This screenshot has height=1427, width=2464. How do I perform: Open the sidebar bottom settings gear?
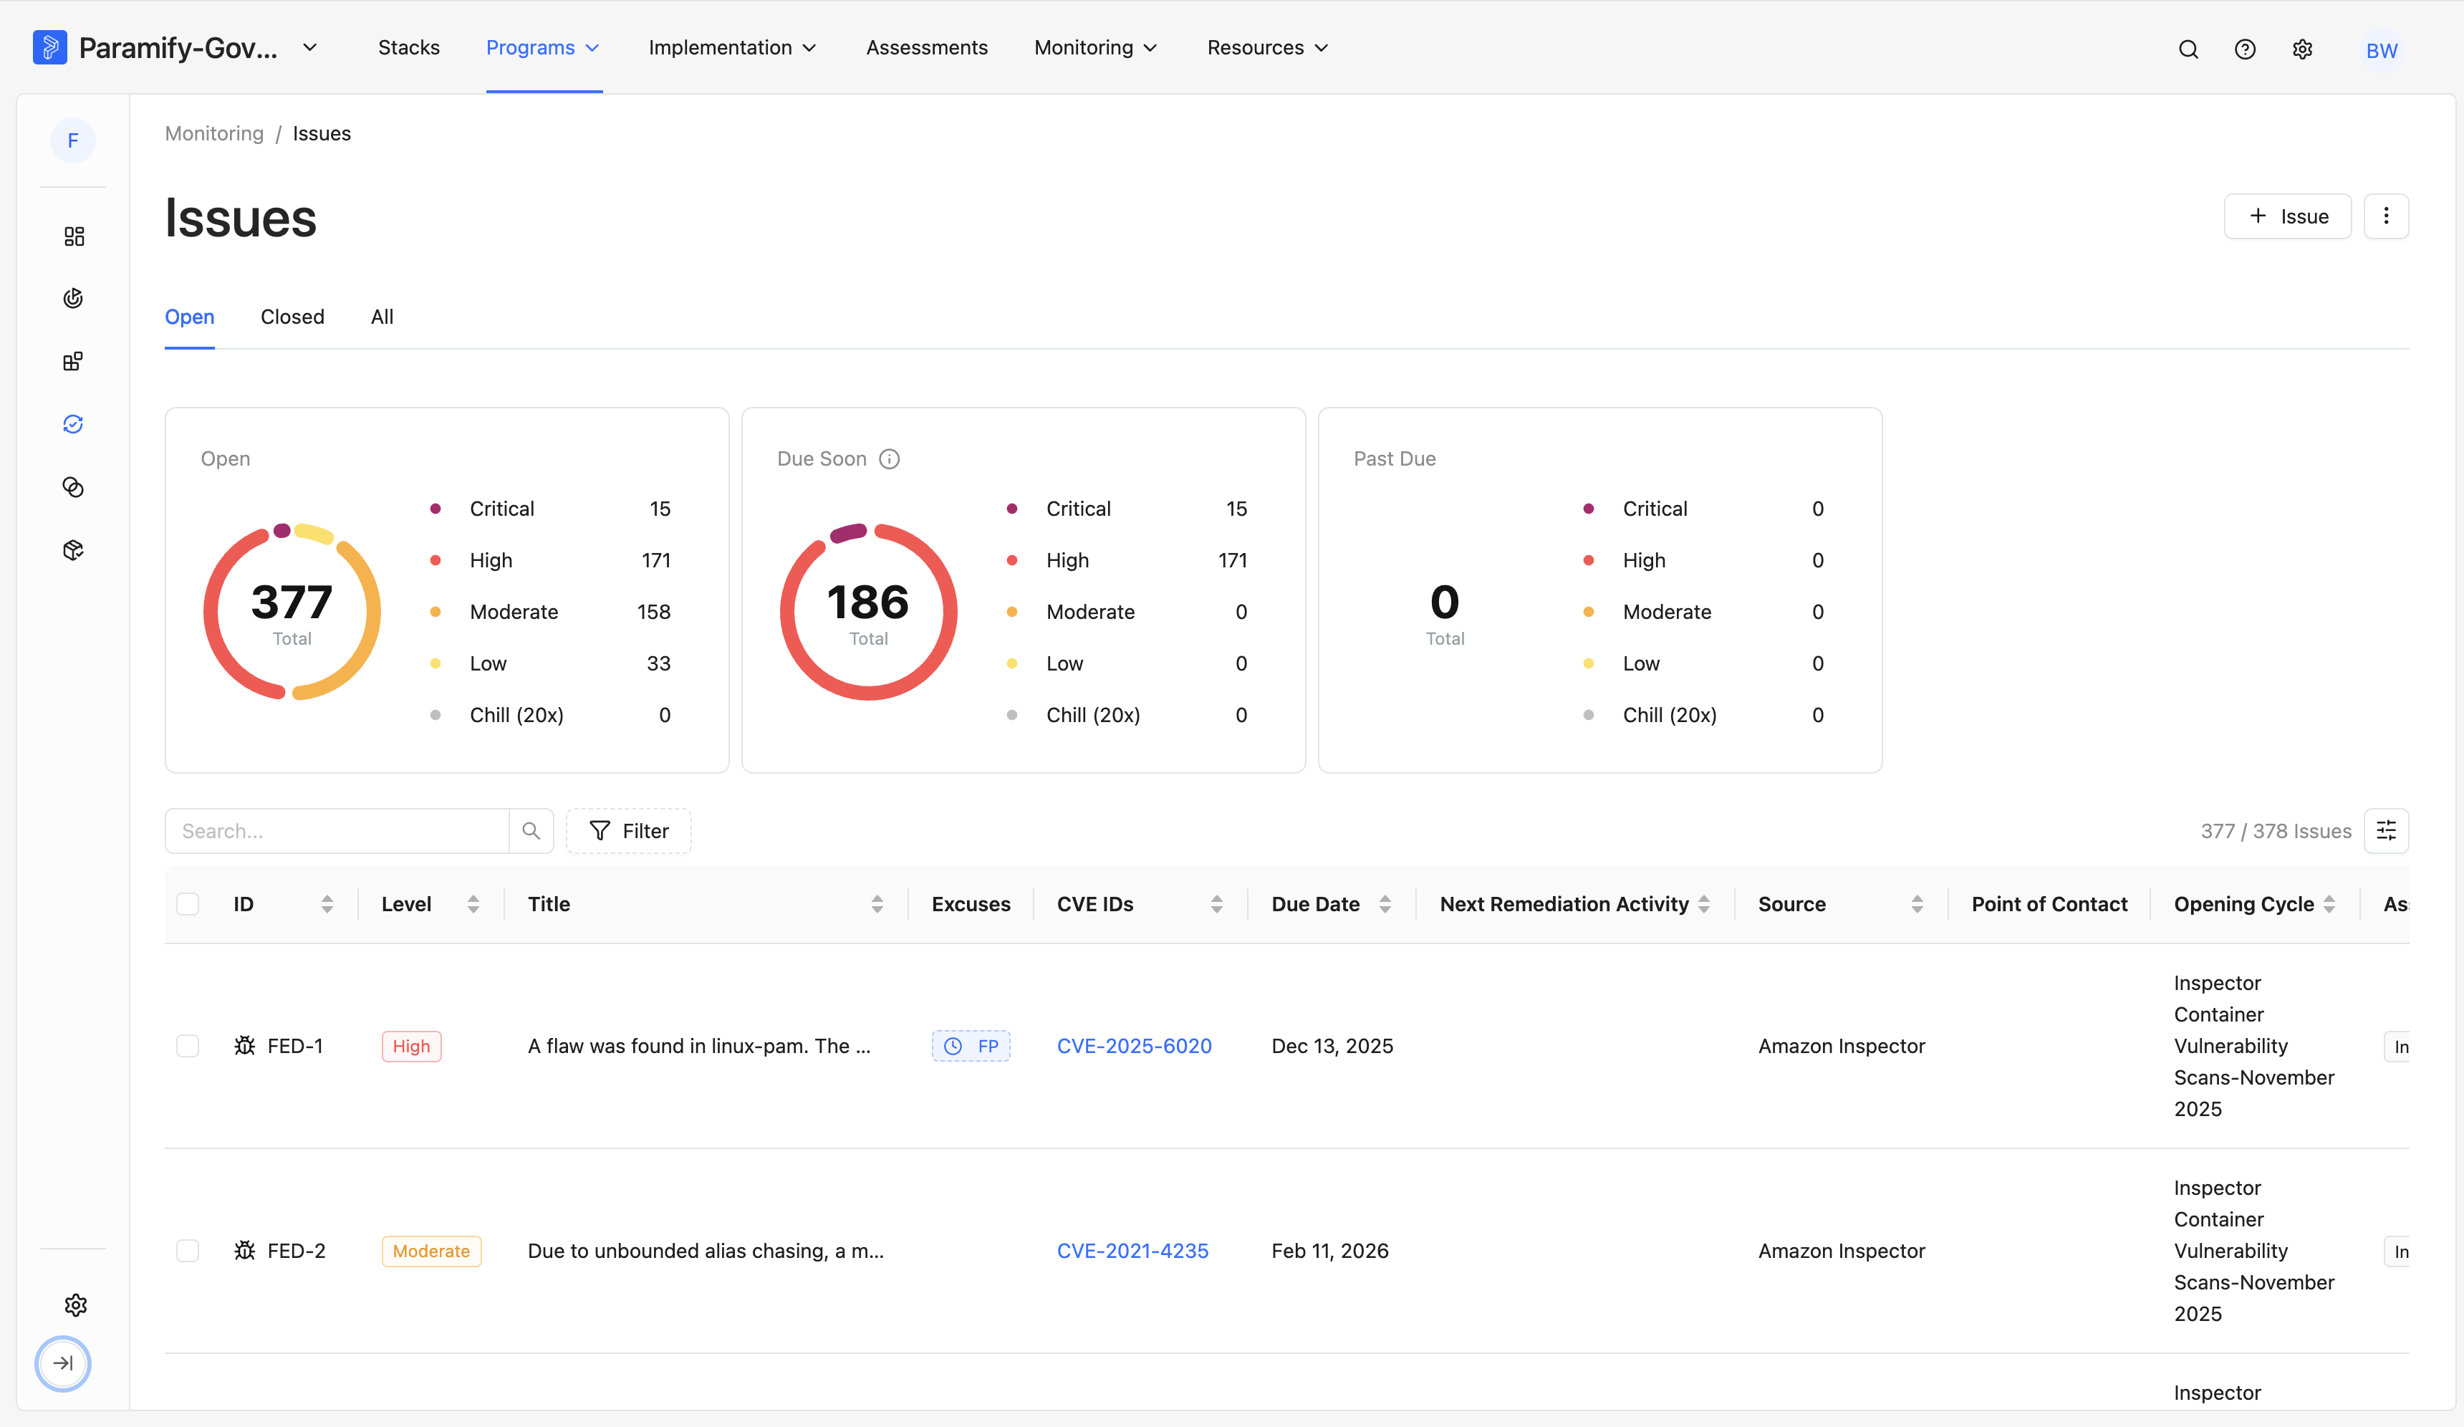coord(75,1305)
